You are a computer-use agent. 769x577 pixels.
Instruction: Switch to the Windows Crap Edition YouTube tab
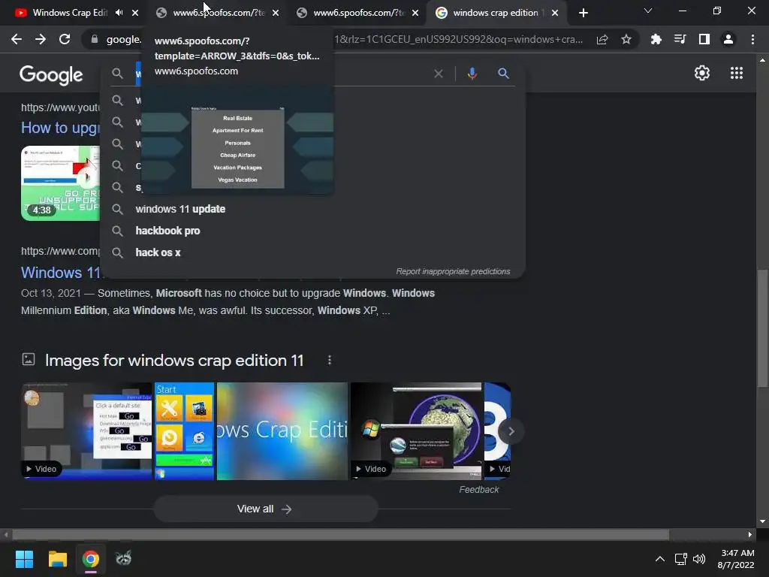coord(70,13)
